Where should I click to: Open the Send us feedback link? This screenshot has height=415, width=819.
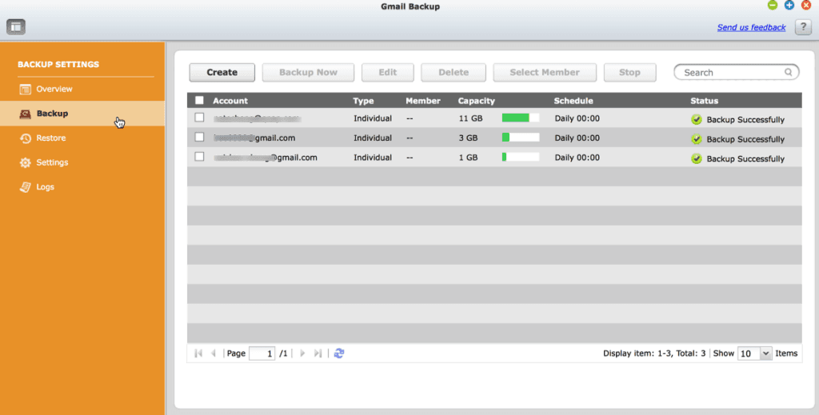pos(751,27)
